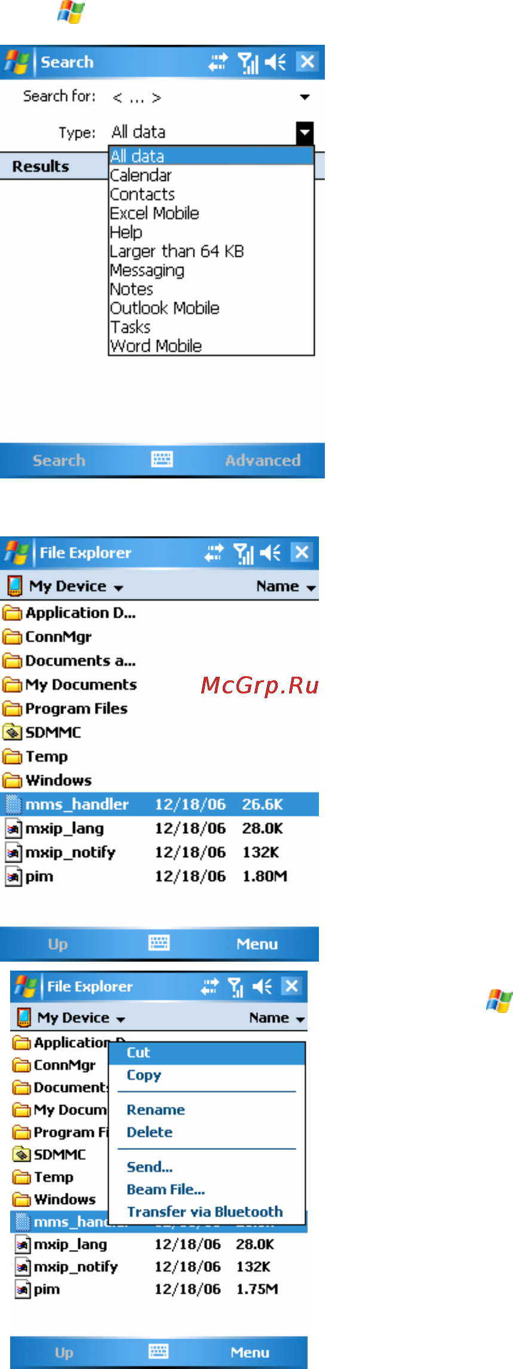Open My Device dropdown in File Explorer with context menu

[x=81, y=1018]
